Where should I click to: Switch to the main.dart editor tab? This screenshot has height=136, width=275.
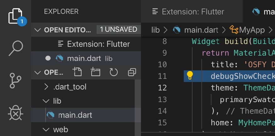tap(264, 12)
